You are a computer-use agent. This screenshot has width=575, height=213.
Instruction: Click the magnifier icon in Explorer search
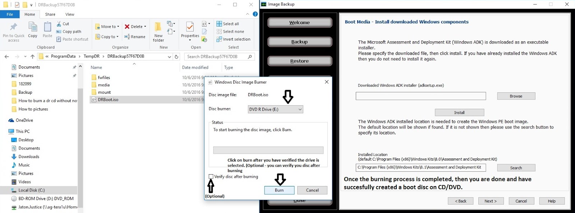click(x=250, y=57)
